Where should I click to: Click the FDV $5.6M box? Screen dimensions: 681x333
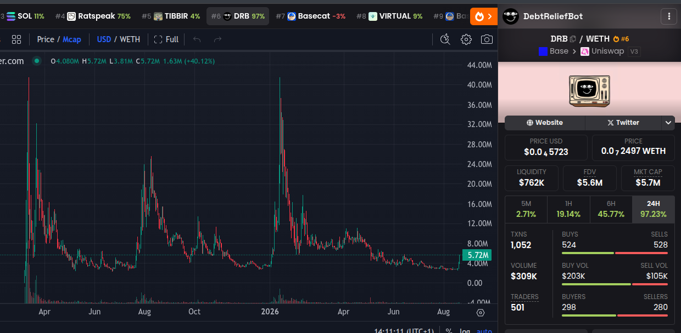pos(590,178)
